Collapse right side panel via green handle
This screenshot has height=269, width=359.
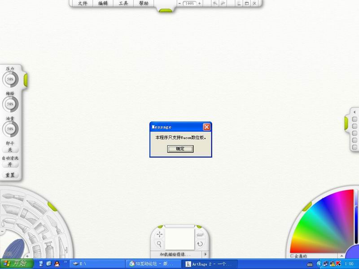pyautogui.click(x=346, y=123)
